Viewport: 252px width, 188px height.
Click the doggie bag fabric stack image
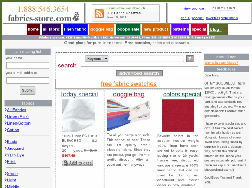[x=129, y=115]
